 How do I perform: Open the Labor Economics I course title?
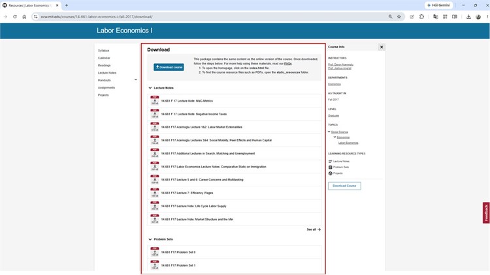click(x=124, y=31)
